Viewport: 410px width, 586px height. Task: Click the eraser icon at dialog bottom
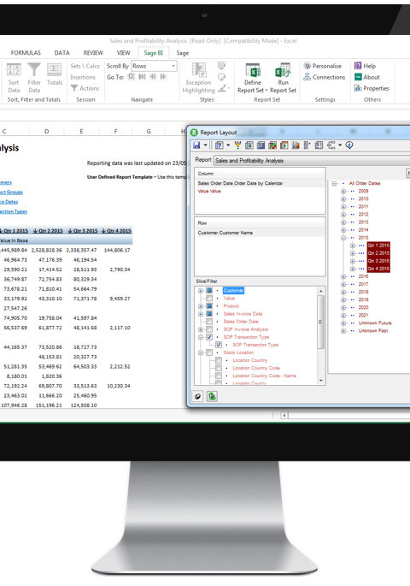(198, 397)
